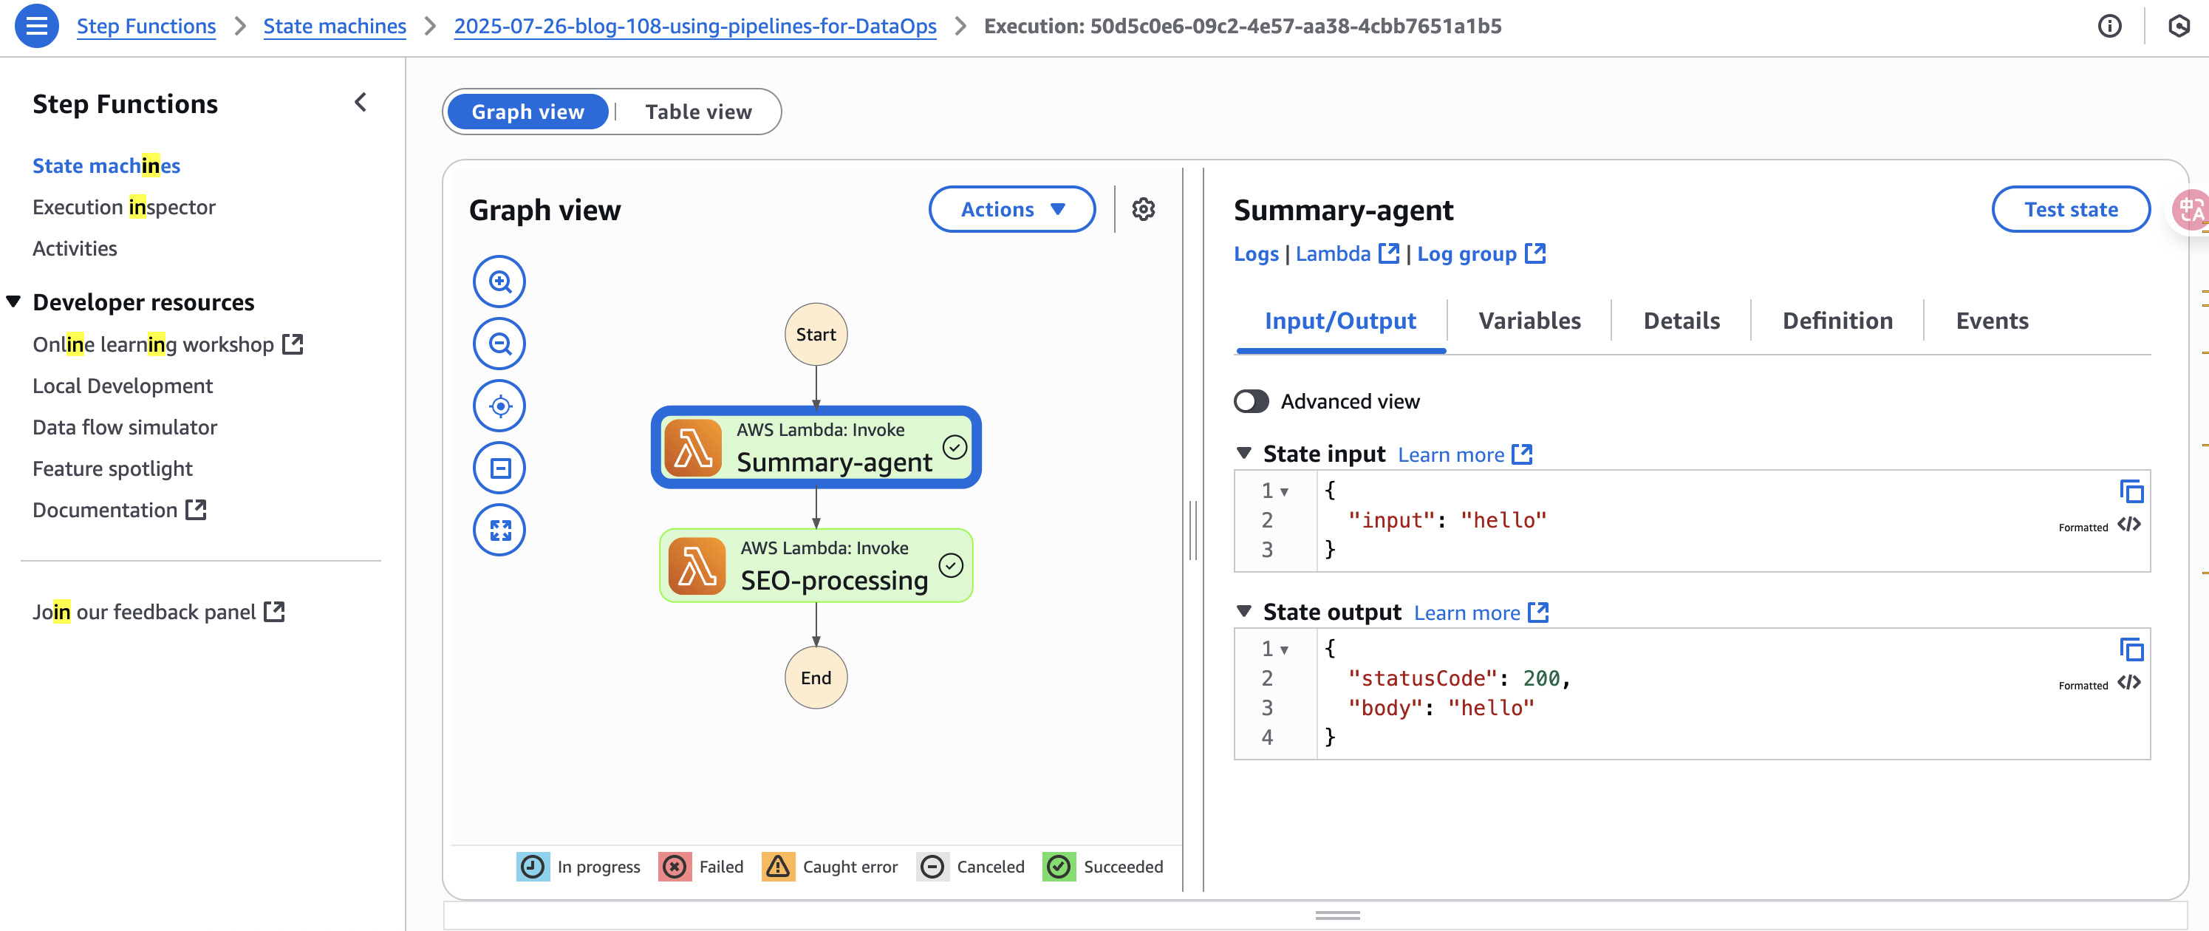Click the bottom horizontal resize handle
Screen dimensions: 2209x931
point(1337,915)
